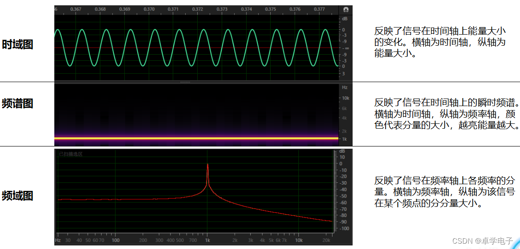Toggle the snapping magnet icon

tap(345, 9)
